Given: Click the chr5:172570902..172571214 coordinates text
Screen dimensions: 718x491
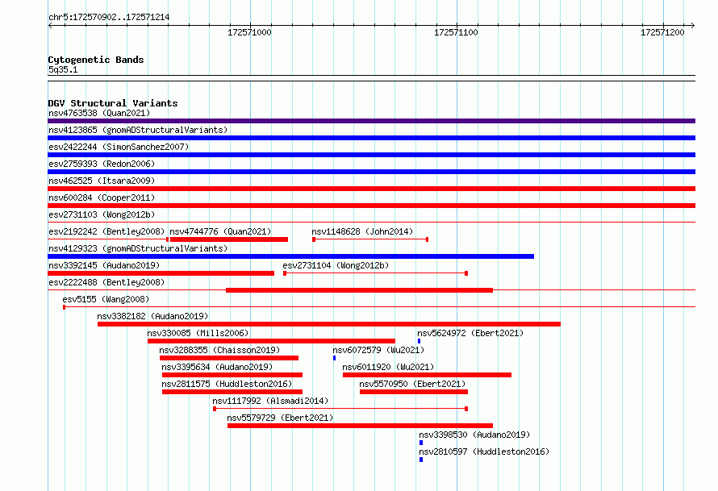Looking at the screenshot, I should click(109, 17).
